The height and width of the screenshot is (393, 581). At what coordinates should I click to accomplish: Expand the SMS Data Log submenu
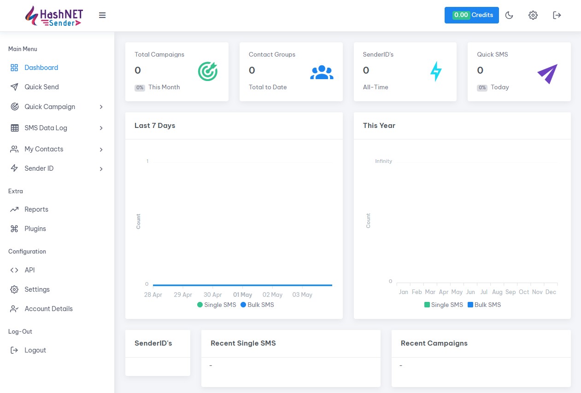tap(57, 128)
